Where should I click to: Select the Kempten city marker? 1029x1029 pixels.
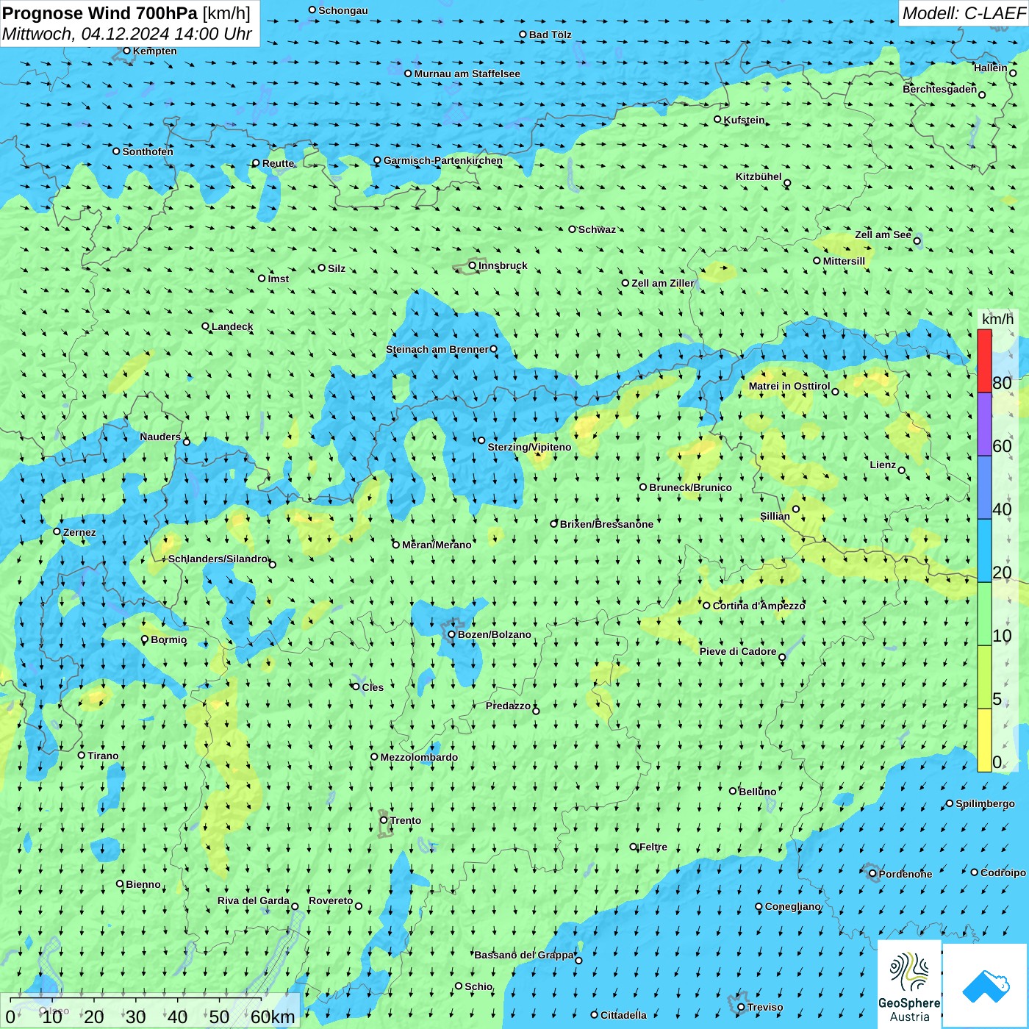pos(126,51)
